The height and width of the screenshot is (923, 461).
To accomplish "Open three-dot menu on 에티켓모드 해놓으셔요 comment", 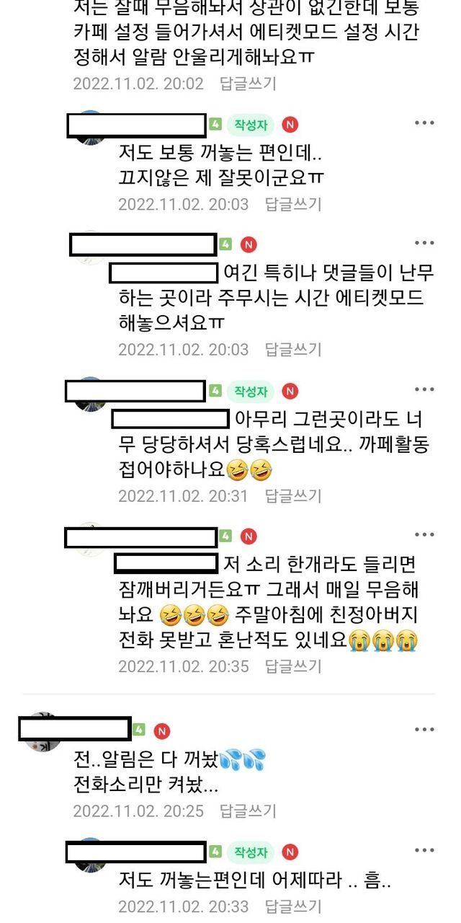I will click(424, 244).
